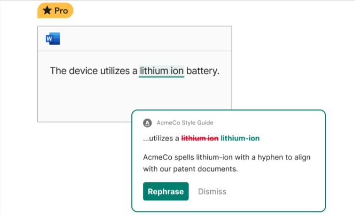Select the green 'lithium-ion' replacement text

(240, 138)
